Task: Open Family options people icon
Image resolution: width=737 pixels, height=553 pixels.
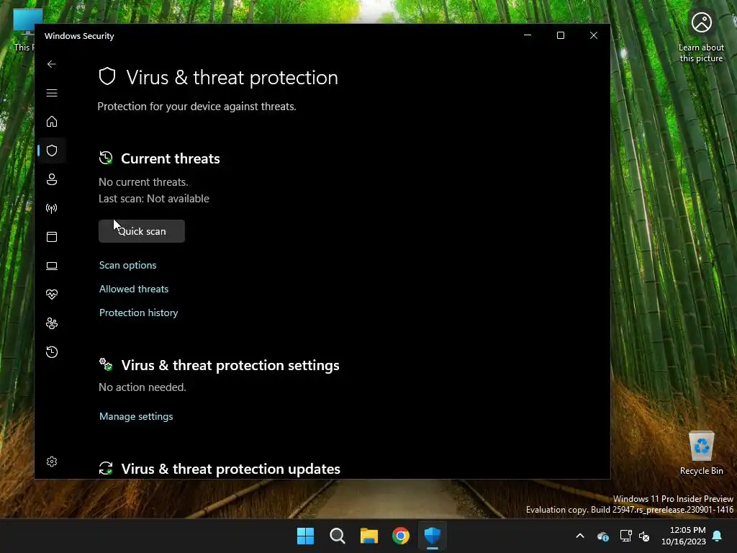Action: click(52, 323)
